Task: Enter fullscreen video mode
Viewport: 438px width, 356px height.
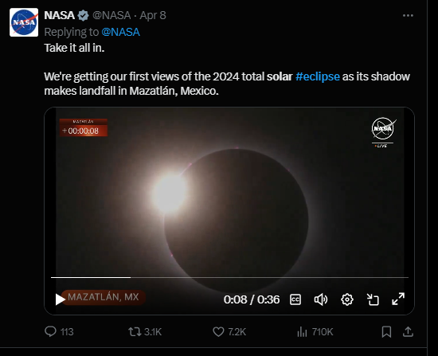Action: [398, 299]
